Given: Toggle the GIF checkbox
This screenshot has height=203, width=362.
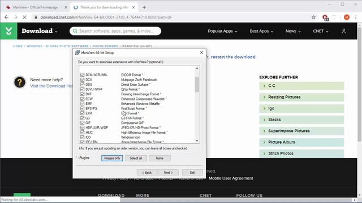Looking at the screenshot, I should pos(83,123).
